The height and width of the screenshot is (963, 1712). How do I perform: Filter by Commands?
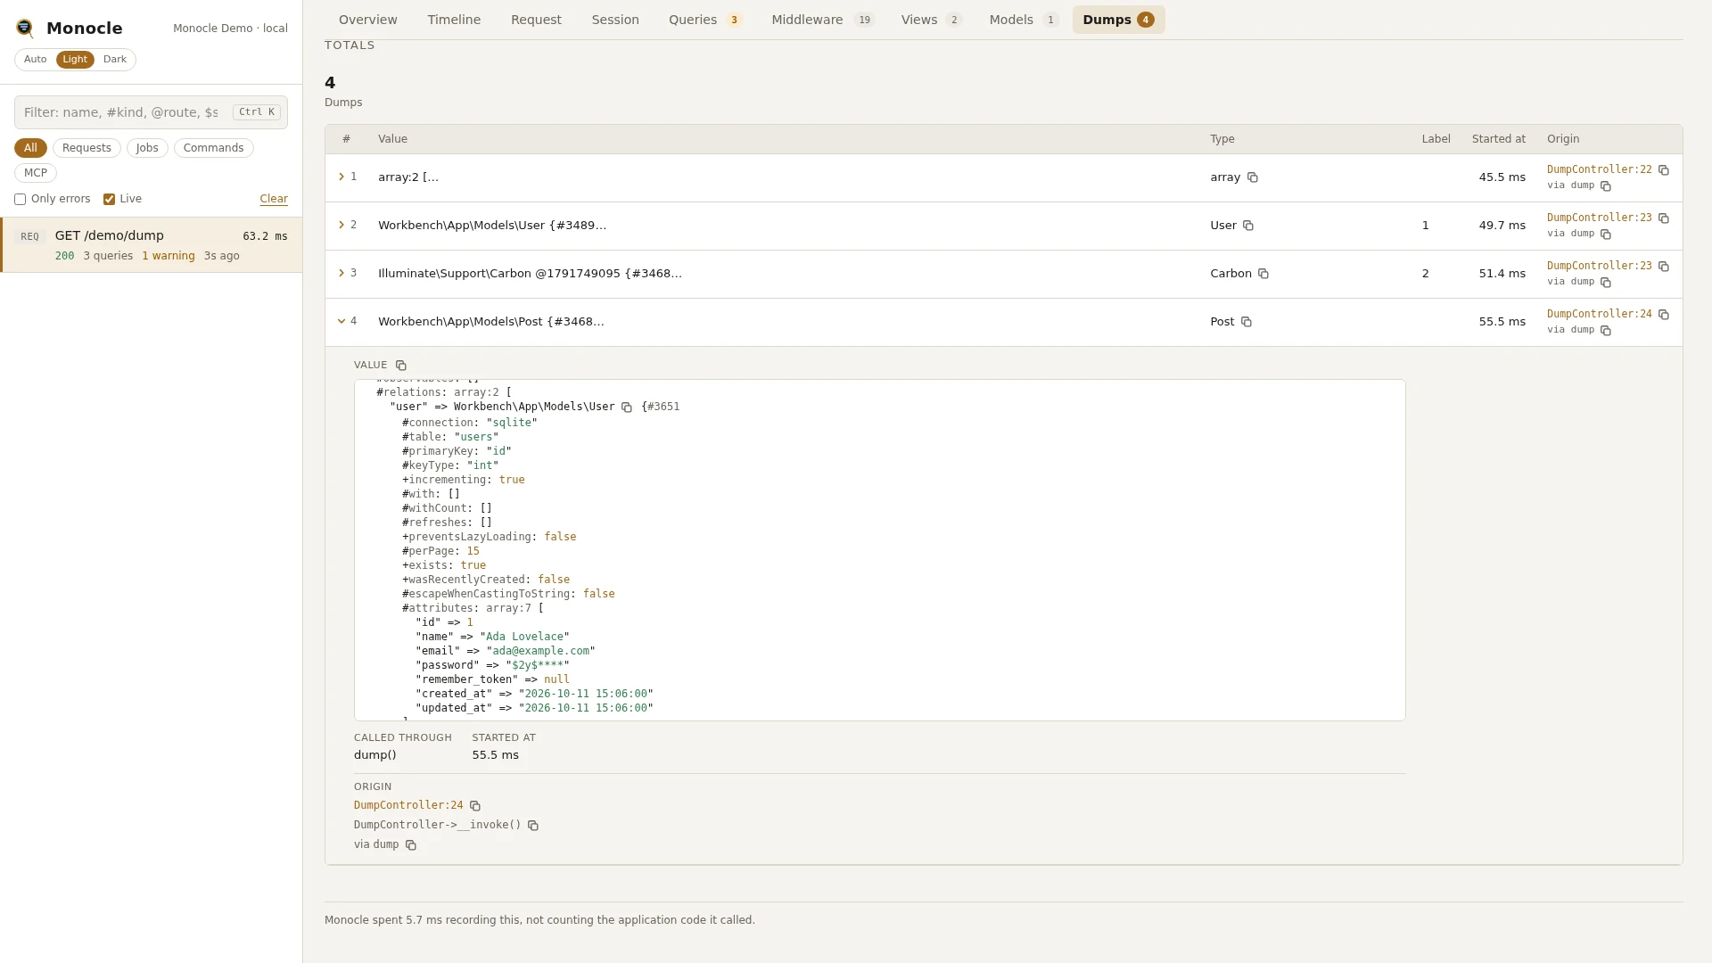click(x=213, y=148)
